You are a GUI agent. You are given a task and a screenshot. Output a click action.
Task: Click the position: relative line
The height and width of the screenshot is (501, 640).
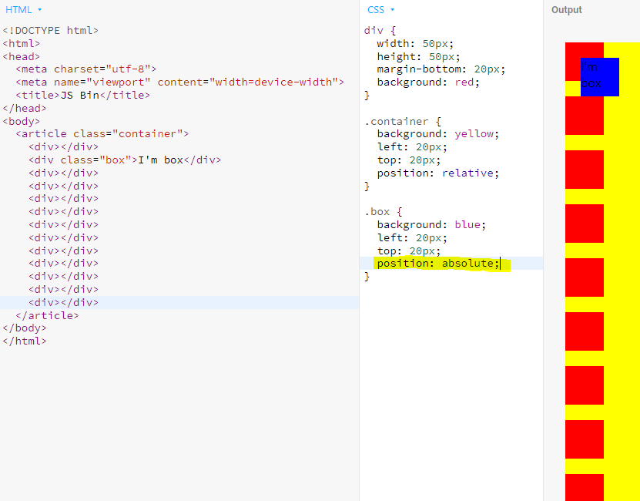[438, 173]
